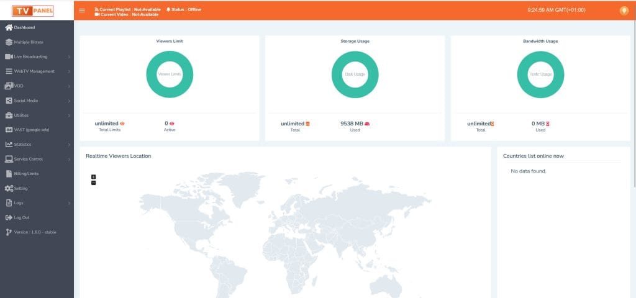The height and width of the screenshot is (298, 636).
Task: Click the Social Media share icon
Action: (9, 101)
